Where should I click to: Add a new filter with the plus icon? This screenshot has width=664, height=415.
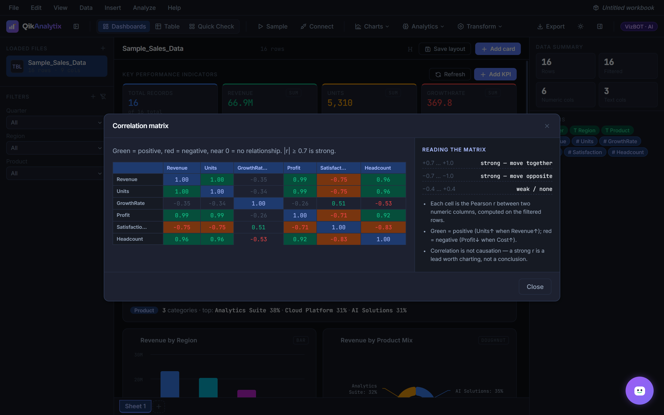(x=93, y=96)
